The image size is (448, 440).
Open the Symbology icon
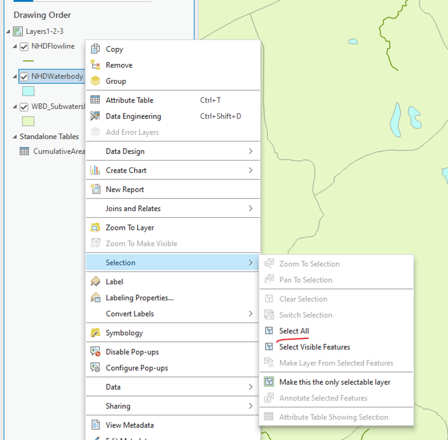coord(95,333)
